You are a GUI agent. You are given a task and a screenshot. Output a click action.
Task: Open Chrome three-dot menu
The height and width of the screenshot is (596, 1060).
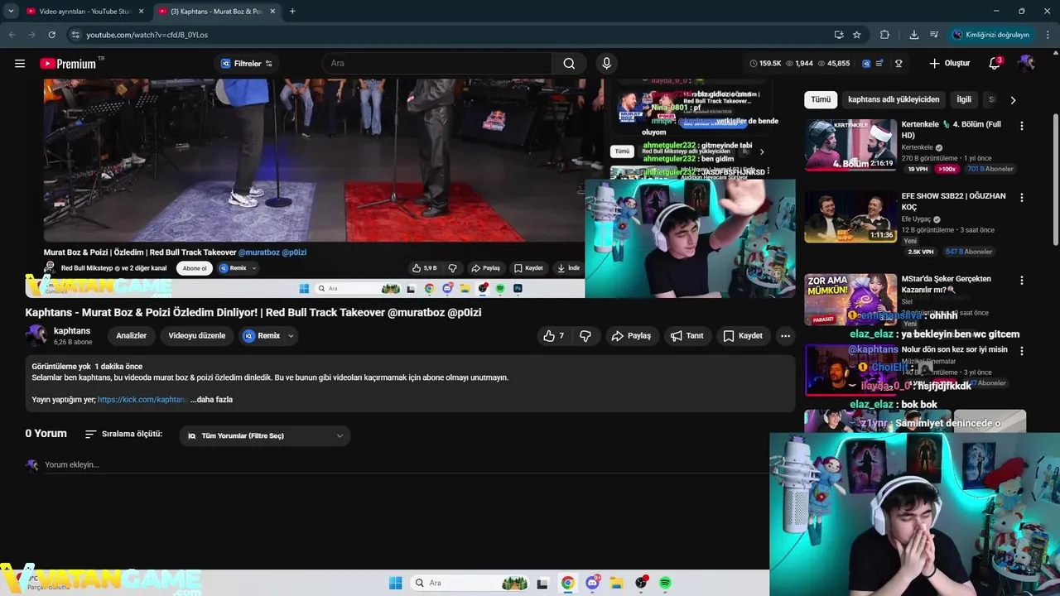pyautogui.click(x=1048, y=35)
